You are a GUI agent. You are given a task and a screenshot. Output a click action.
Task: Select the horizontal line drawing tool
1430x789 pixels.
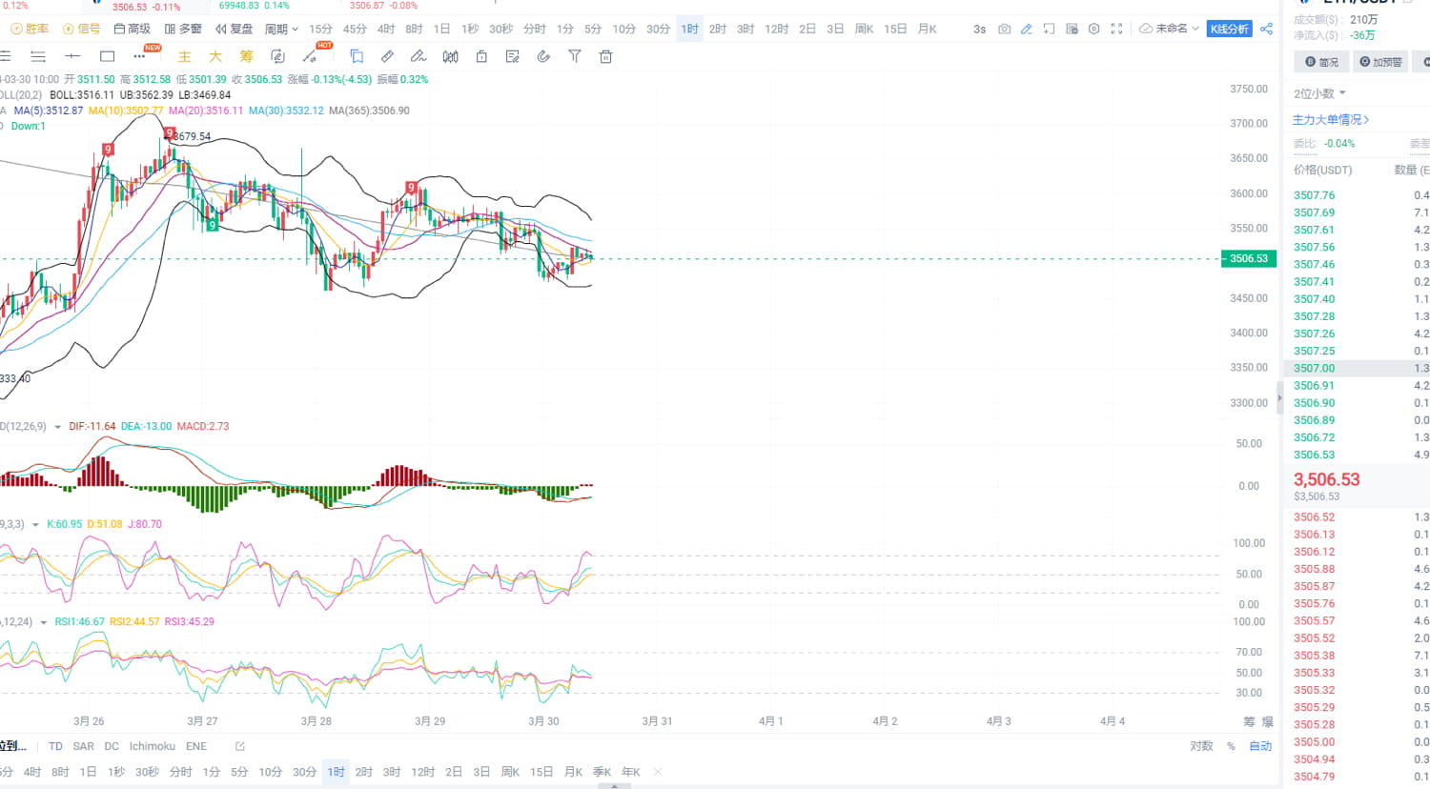[x=72, y=56]
